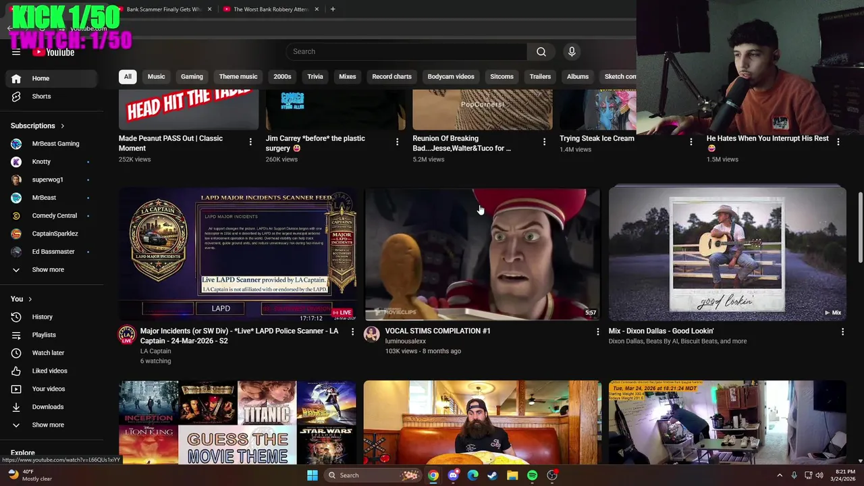This screenshot has height=486, width=864.
Task: Open a new browser tab
Action: coord(333,9)
